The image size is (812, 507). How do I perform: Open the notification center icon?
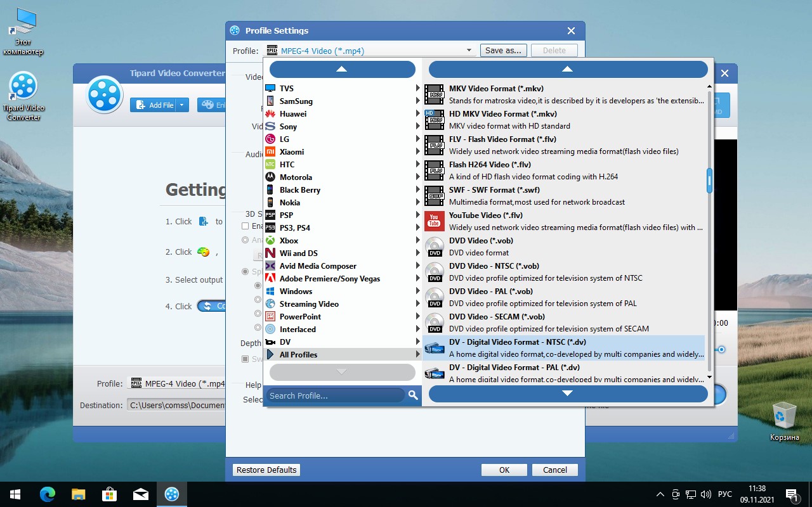point(791,494)
